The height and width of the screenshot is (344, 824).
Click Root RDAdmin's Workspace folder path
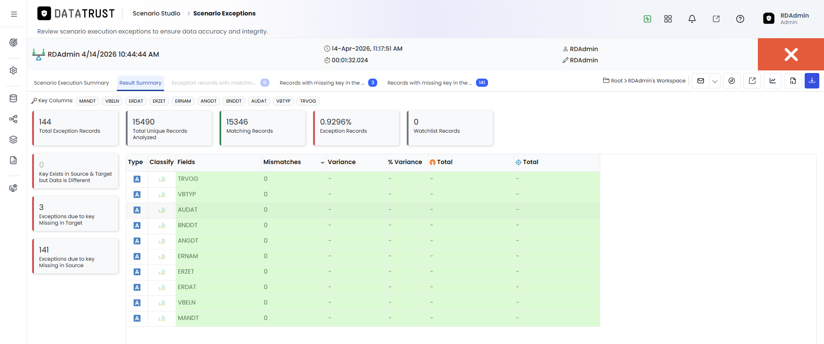pos(644,81)
